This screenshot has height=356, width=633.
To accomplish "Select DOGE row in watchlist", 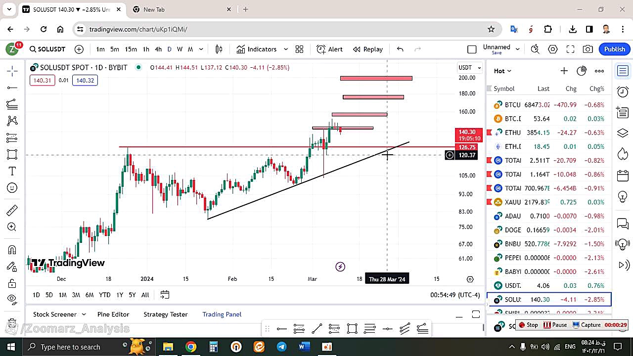I will [549, 230].
